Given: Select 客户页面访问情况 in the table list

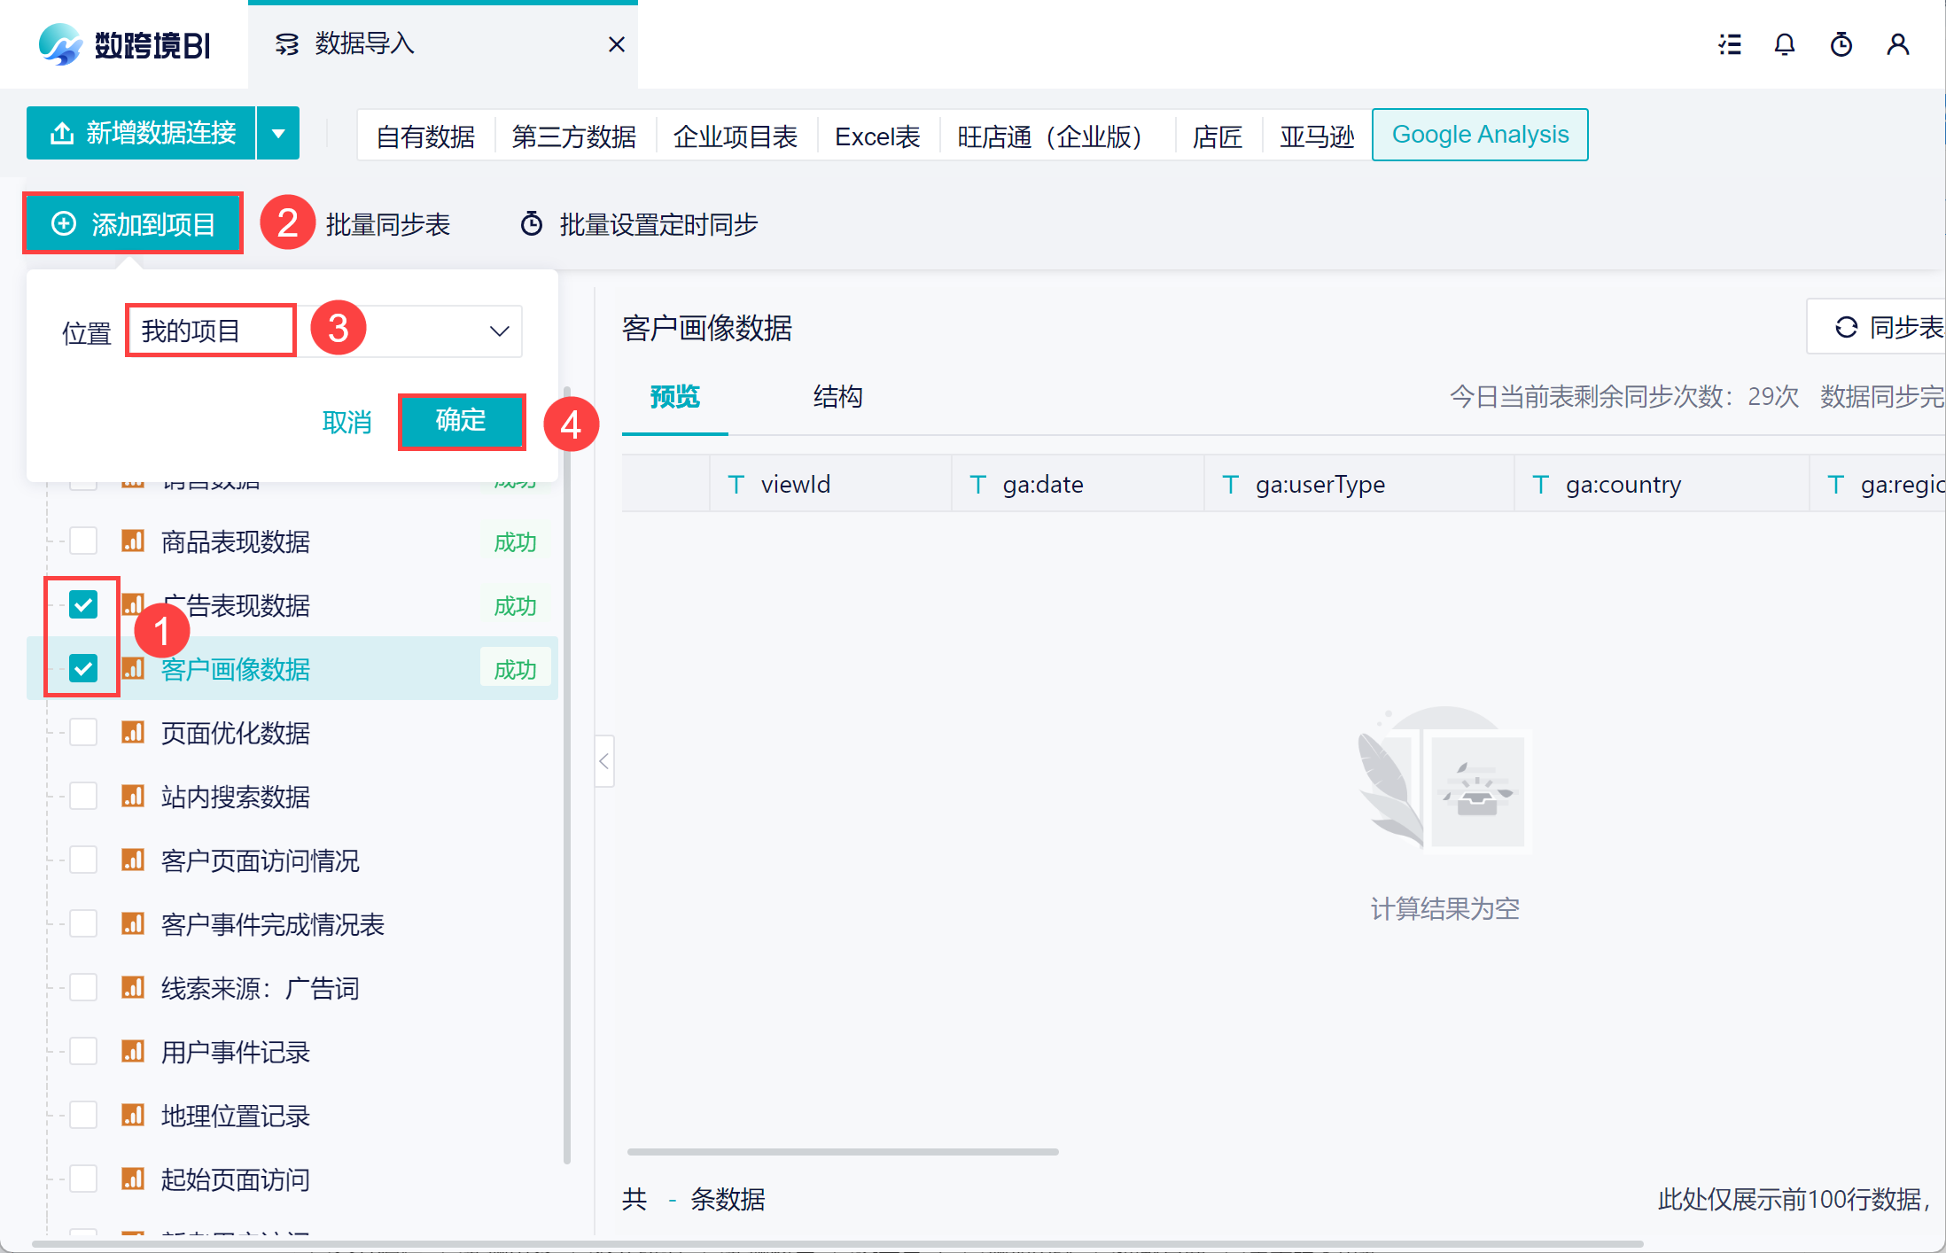Looking at the screenshot, I should (x=260, y=860).
